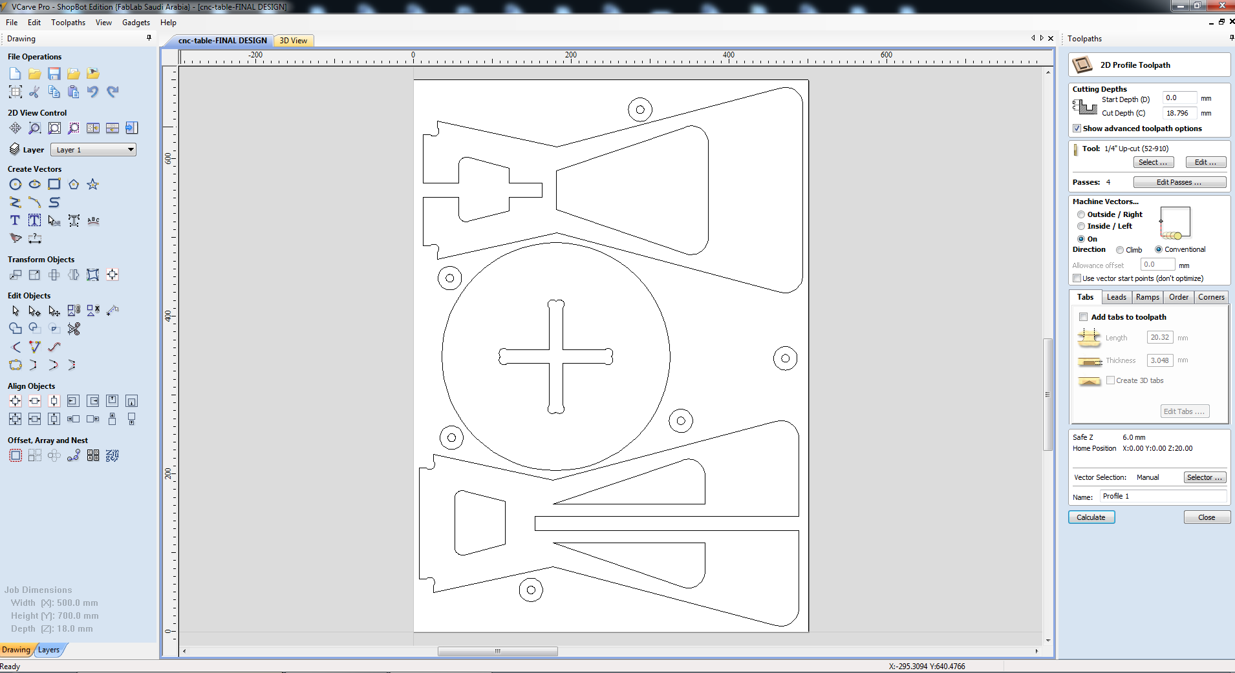Click the Zoom to box magnifier icon
This screenshot has width=1235, height=673.
tap(35, 128)
